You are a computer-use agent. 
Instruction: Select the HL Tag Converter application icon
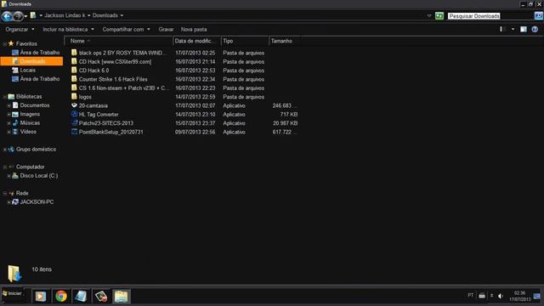pyautogui.click(x=74, y=114)
